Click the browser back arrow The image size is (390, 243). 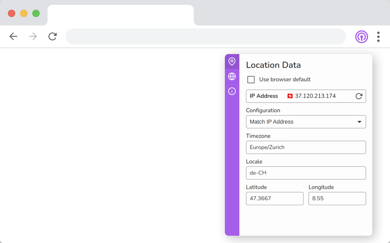point(13,37)
